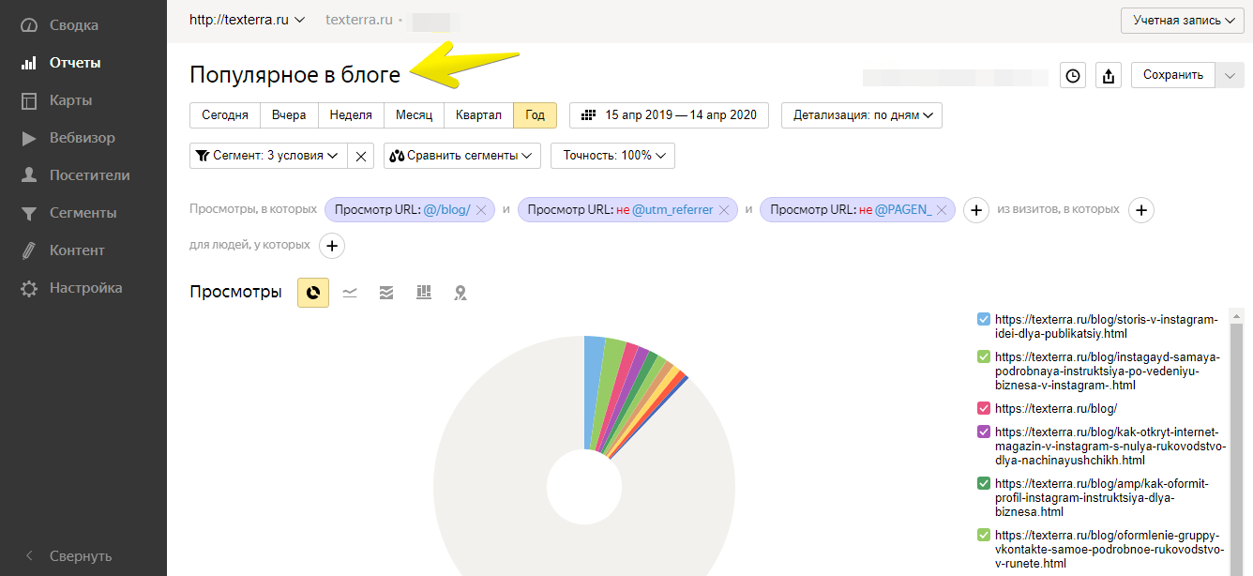1253x576 pixels.
Task: Add condition after 'из визитов, в которых'
Action: pyautogui.click(x=1141, y=210)
